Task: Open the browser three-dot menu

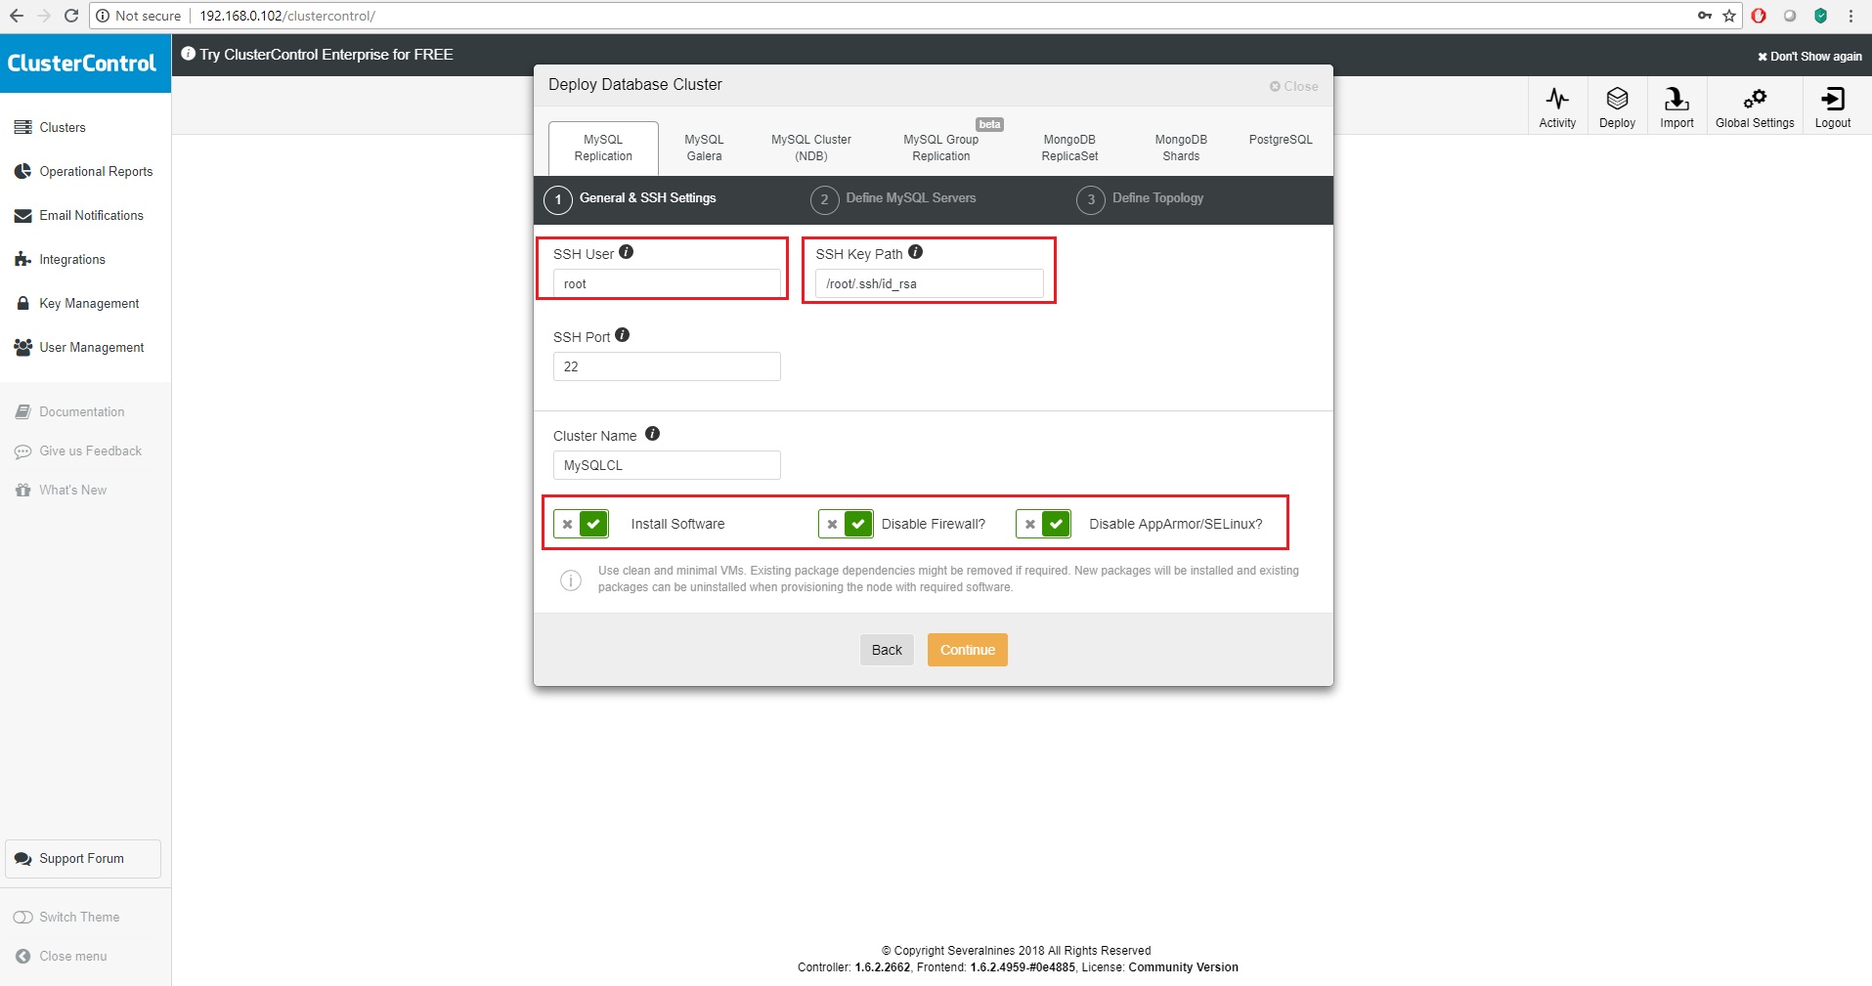Action: (1850, 16)
